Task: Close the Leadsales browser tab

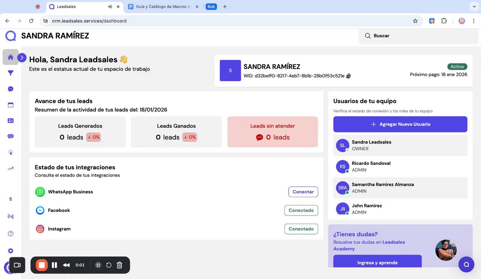Action: pyautogui.click(x=118, y=6)
